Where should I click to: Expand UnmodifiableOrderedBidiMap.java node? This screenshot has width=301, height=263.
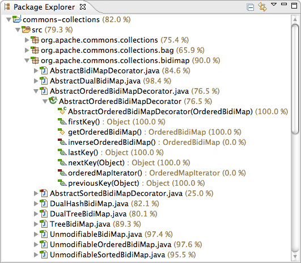(36, 244)
